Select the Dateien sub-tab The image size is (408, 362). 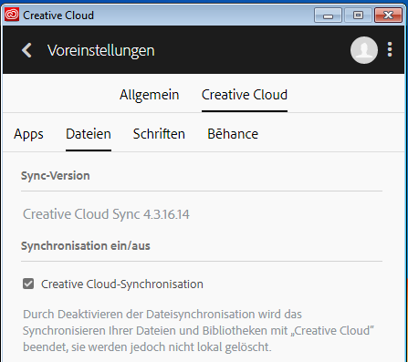(89, 134)
